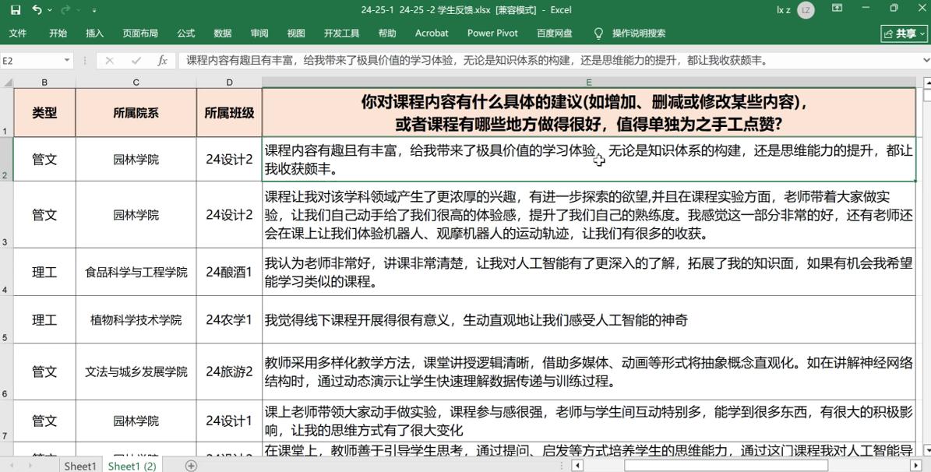This screenshot has width=931, height=472.
Task: Click the formula bar enter checkmark icon
Action: coord(136,61)
